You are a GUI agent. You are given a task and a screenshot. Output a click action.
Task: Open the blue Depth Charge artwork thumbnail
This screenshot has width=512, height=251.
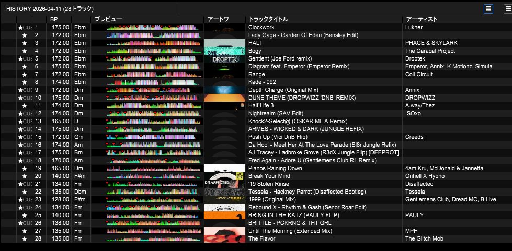[x=225, y=90]
